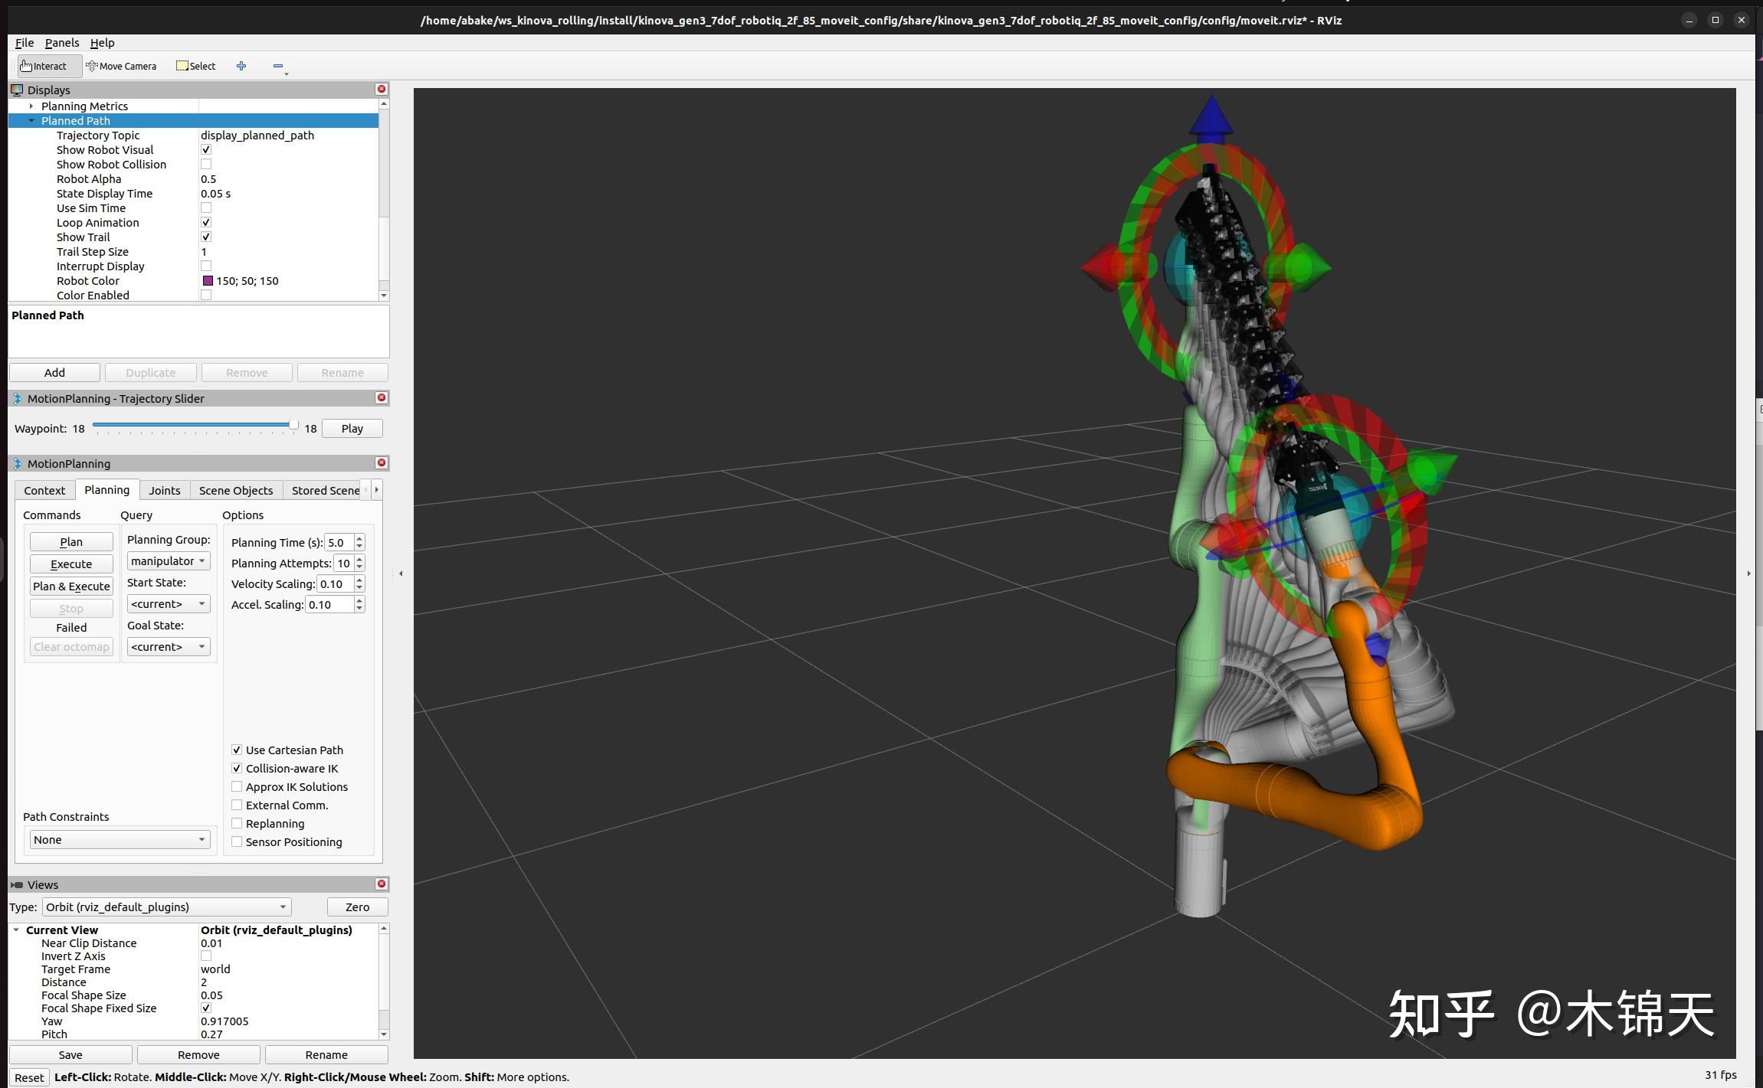1763x1088 pixels.
Task: Click the minus icon to remove a tool
Action: coord(277,66)
